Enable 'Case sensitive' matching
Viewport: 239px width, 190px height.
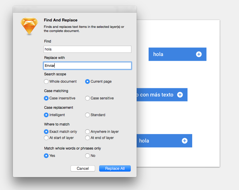click(87, 98)
